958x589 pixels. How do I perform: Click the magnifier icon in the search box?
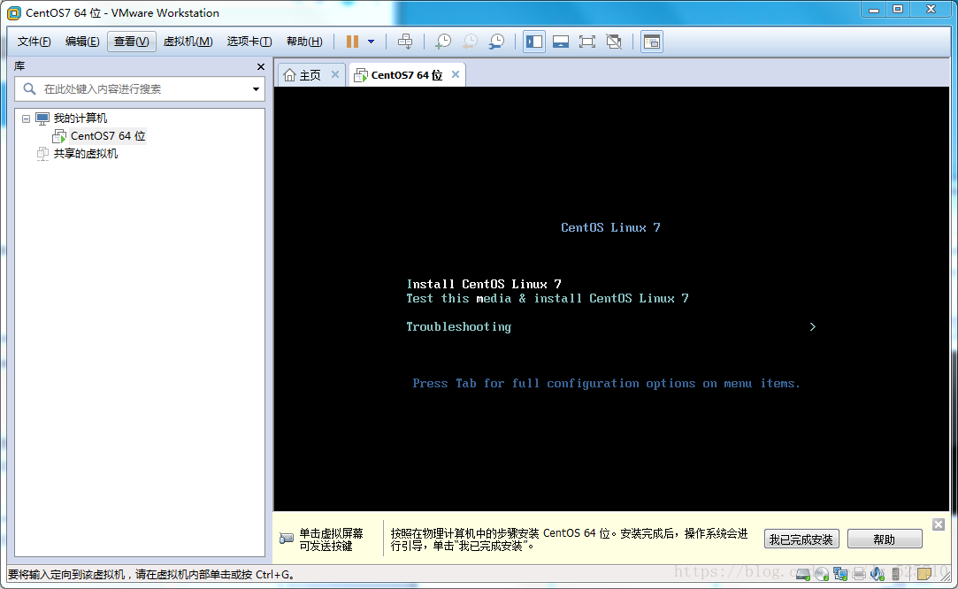[x=29, y=89]
